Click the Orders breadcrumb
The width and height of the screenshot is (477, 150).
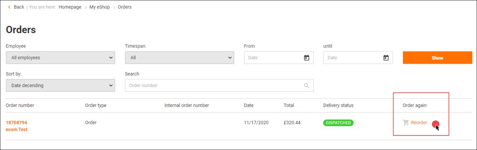[x=124, y=7]
